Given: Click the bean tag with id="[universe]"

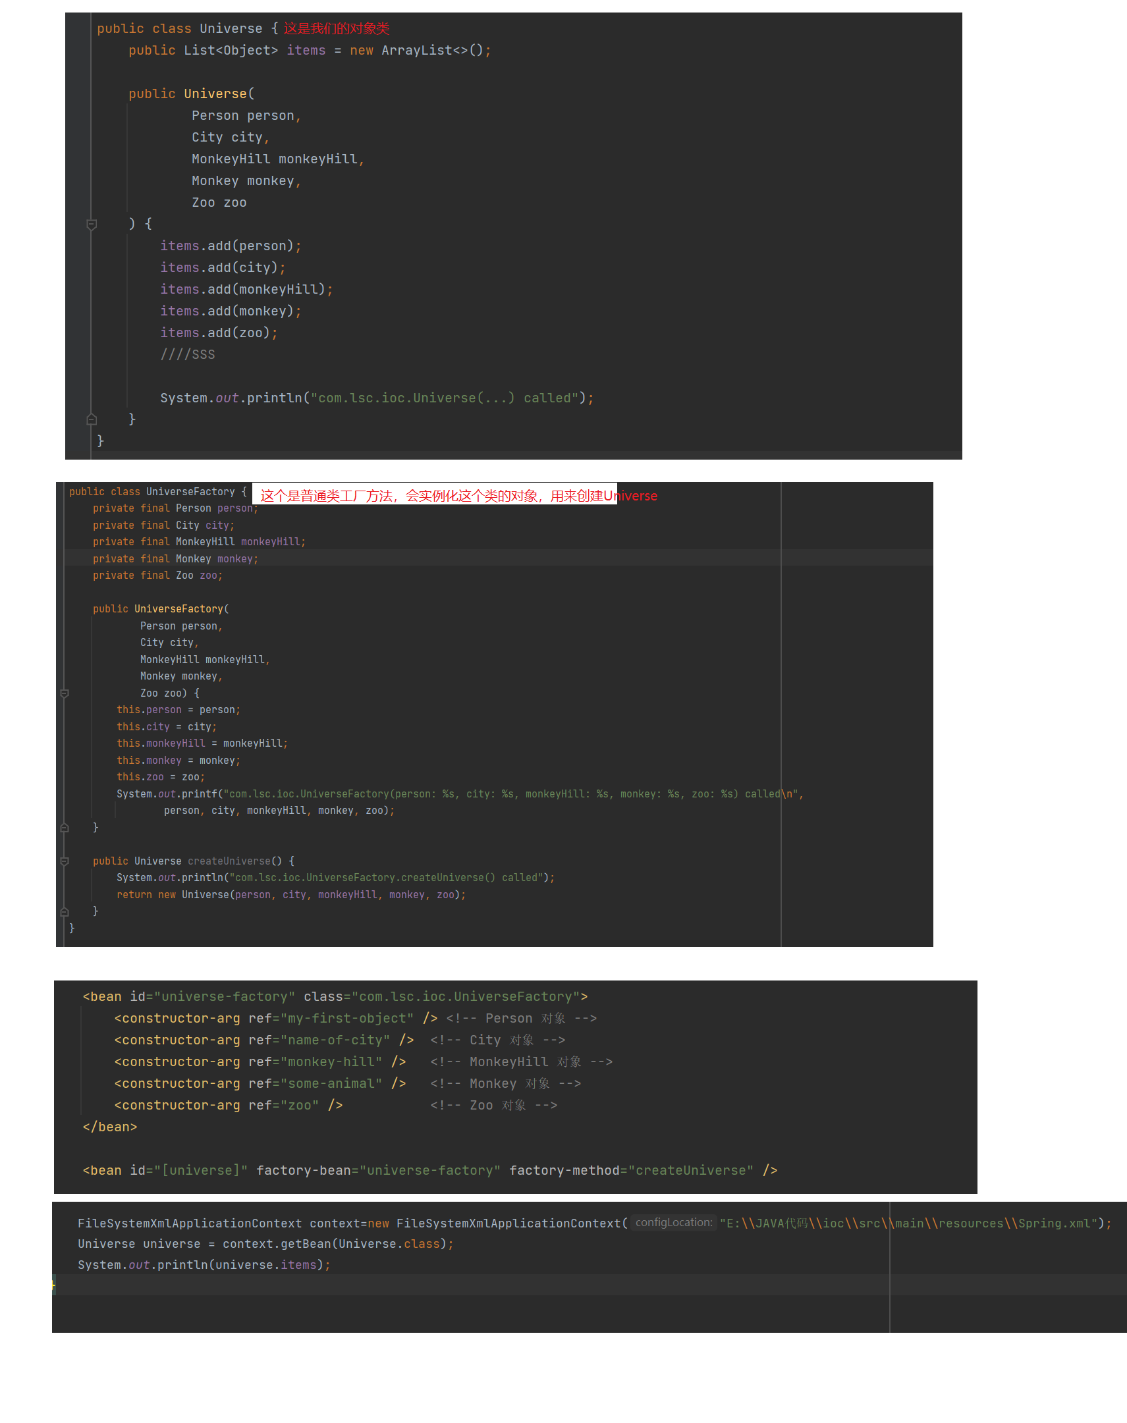Looking at the screenshot, I should pyautogui.click(x=429, y=1170).
